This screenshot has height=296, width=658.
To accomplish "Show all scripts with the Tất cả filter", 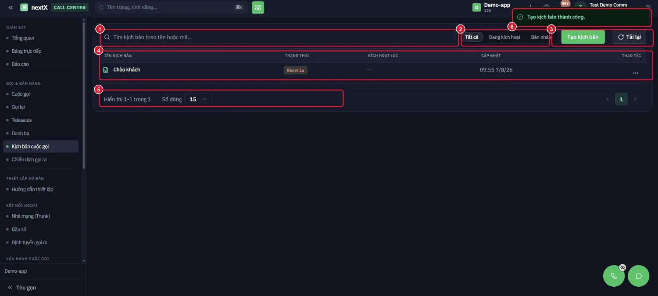I will point(472,37).
